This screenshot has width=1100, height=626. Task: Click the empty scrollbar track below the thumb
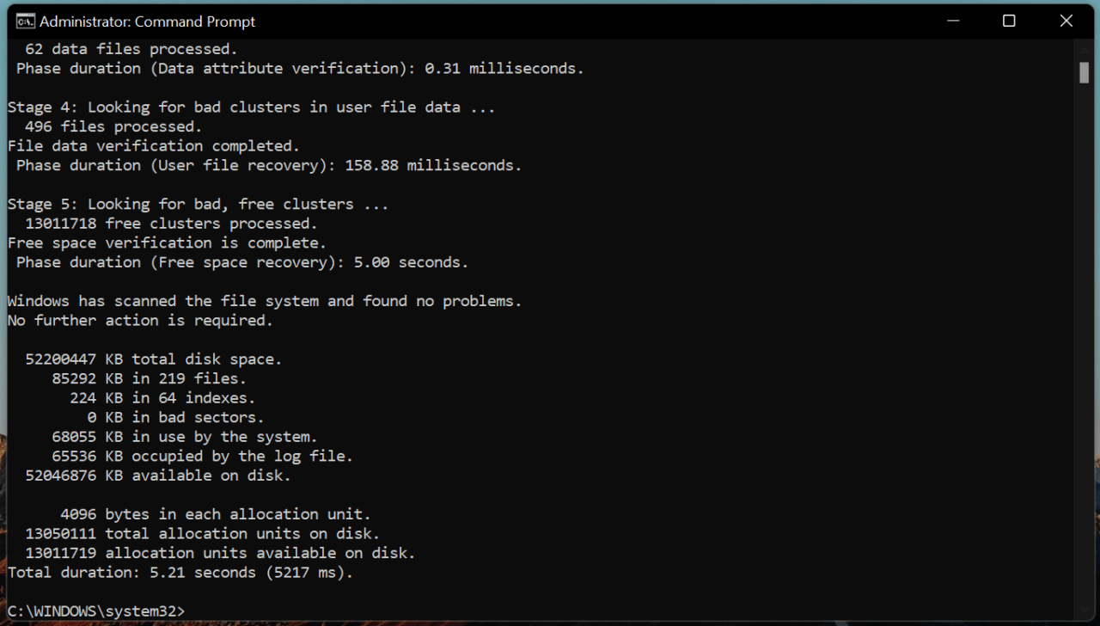click(x=1084, y=344)
